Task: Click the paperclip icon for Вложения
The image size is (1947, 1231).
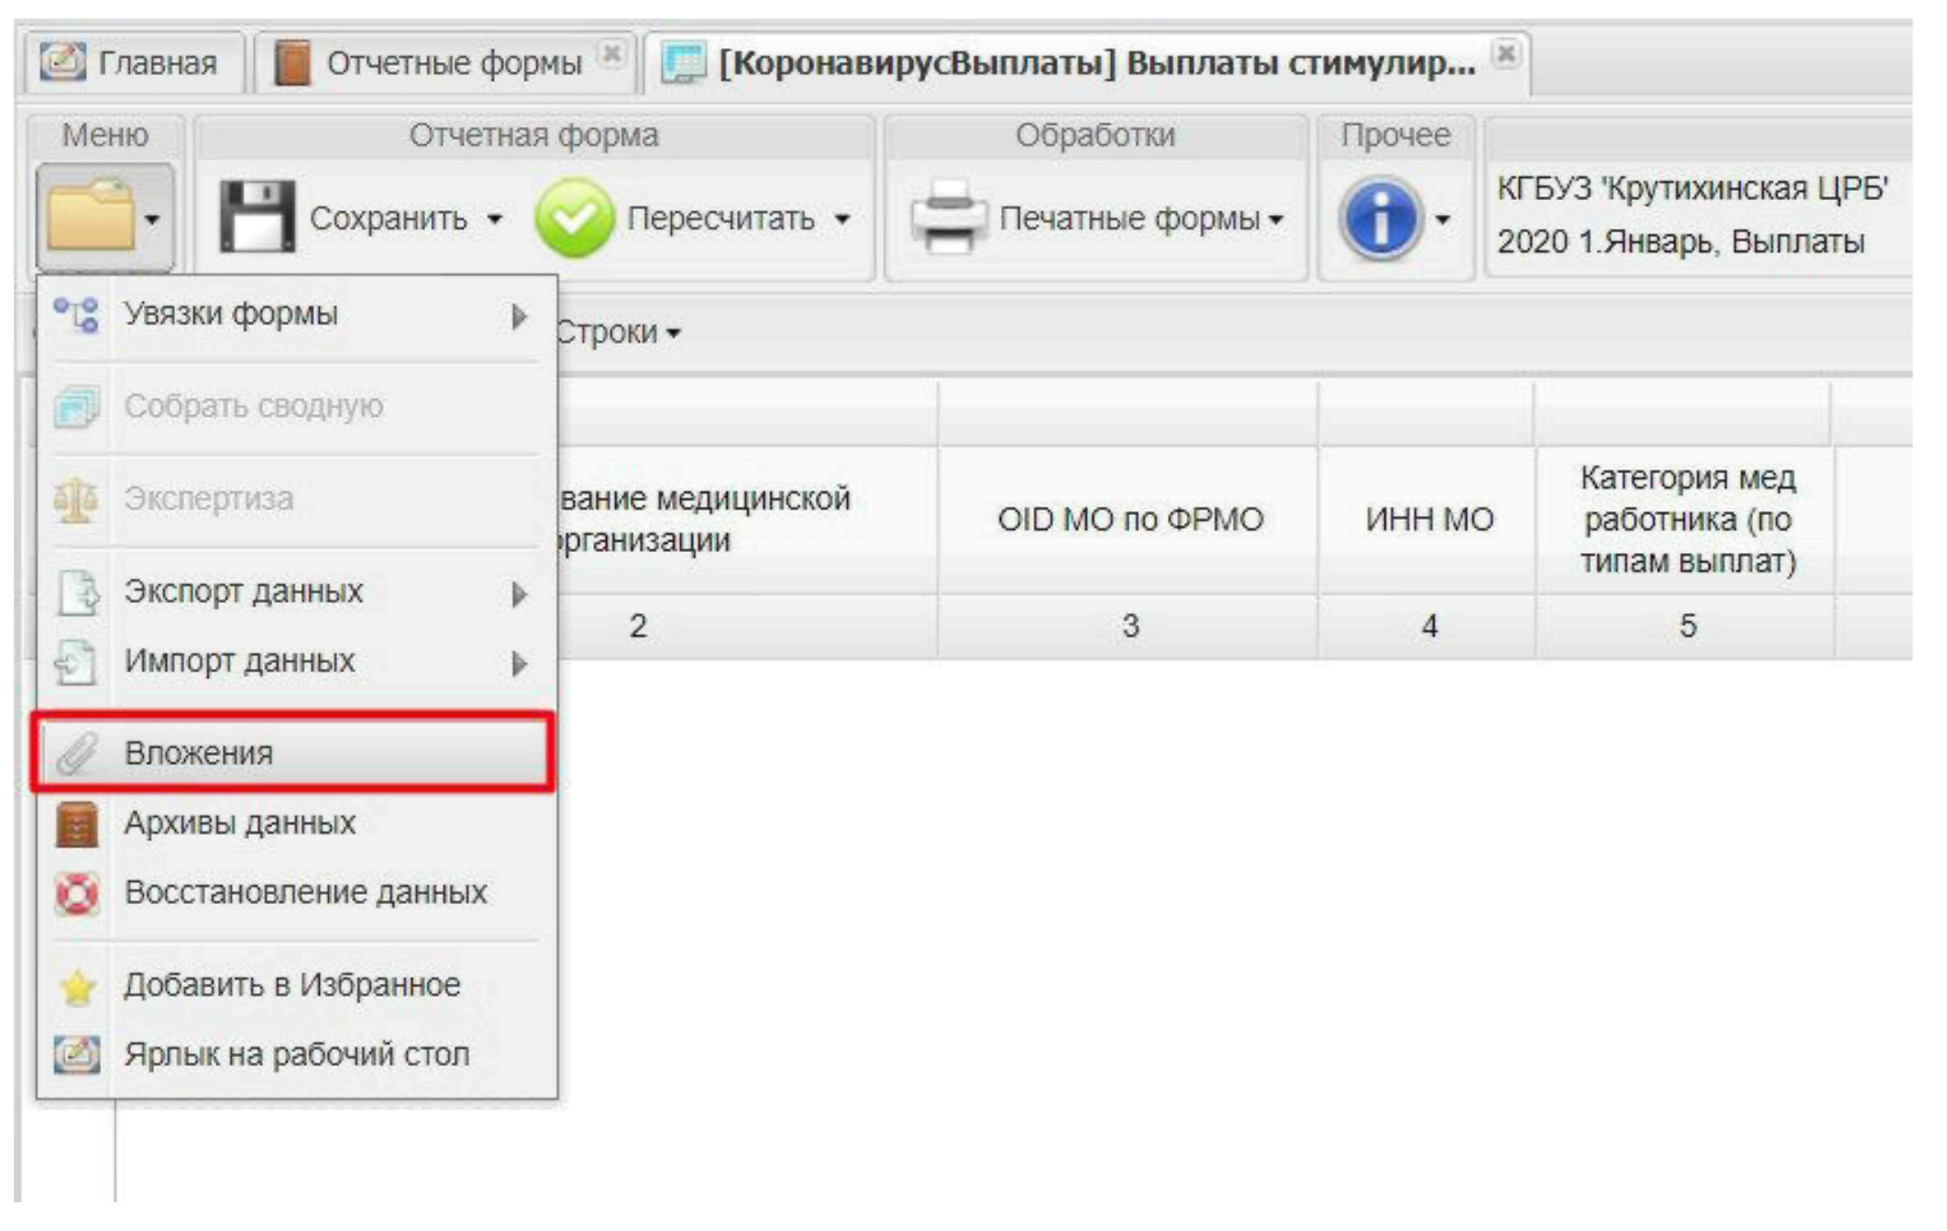Action: pos(77,753)
